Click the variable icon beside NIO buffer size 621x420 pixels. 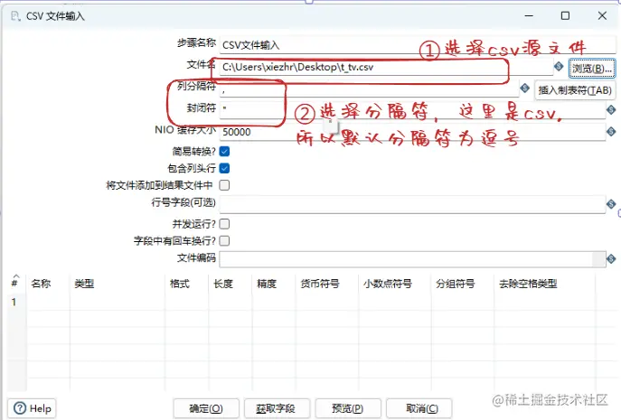pyautogui.click(x=611, y=132)
